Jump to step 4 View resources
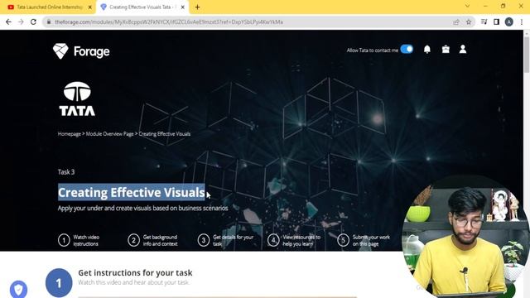The width and height of the screenshot is (530, 298). tap(294, 240)
